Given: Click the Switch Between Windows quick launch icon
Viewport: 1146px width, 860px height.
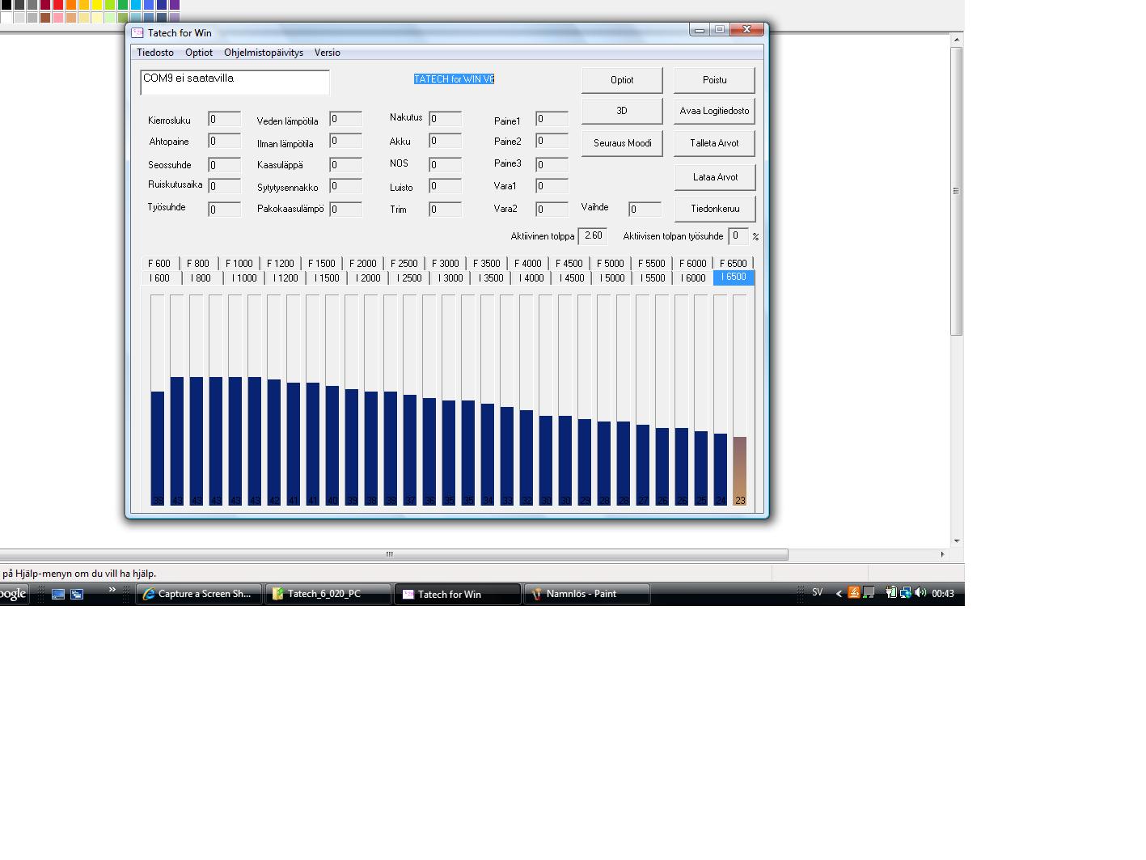Looking at the screenshot, I should 77,594.
